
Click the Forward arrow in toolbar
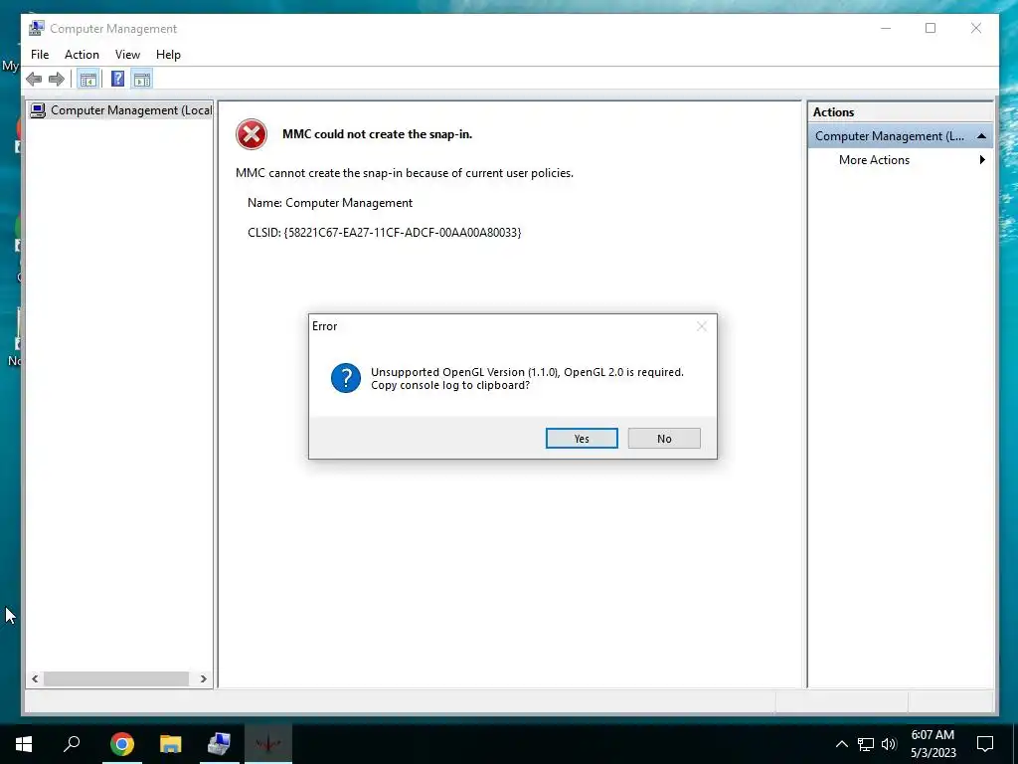click(57, 80)
